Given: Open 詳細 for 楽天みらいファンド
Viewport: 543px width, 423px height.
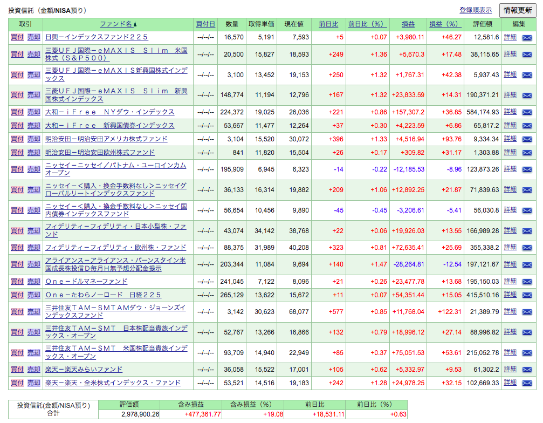Looking at the screenshot, I should coord(510,369).
